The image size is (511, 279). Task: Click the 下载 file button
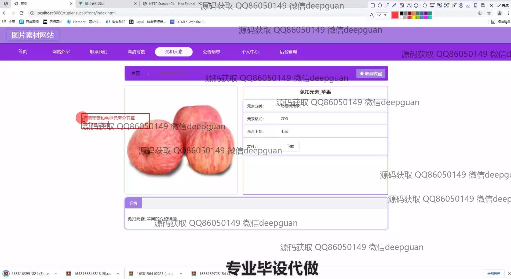click(290, 146)
